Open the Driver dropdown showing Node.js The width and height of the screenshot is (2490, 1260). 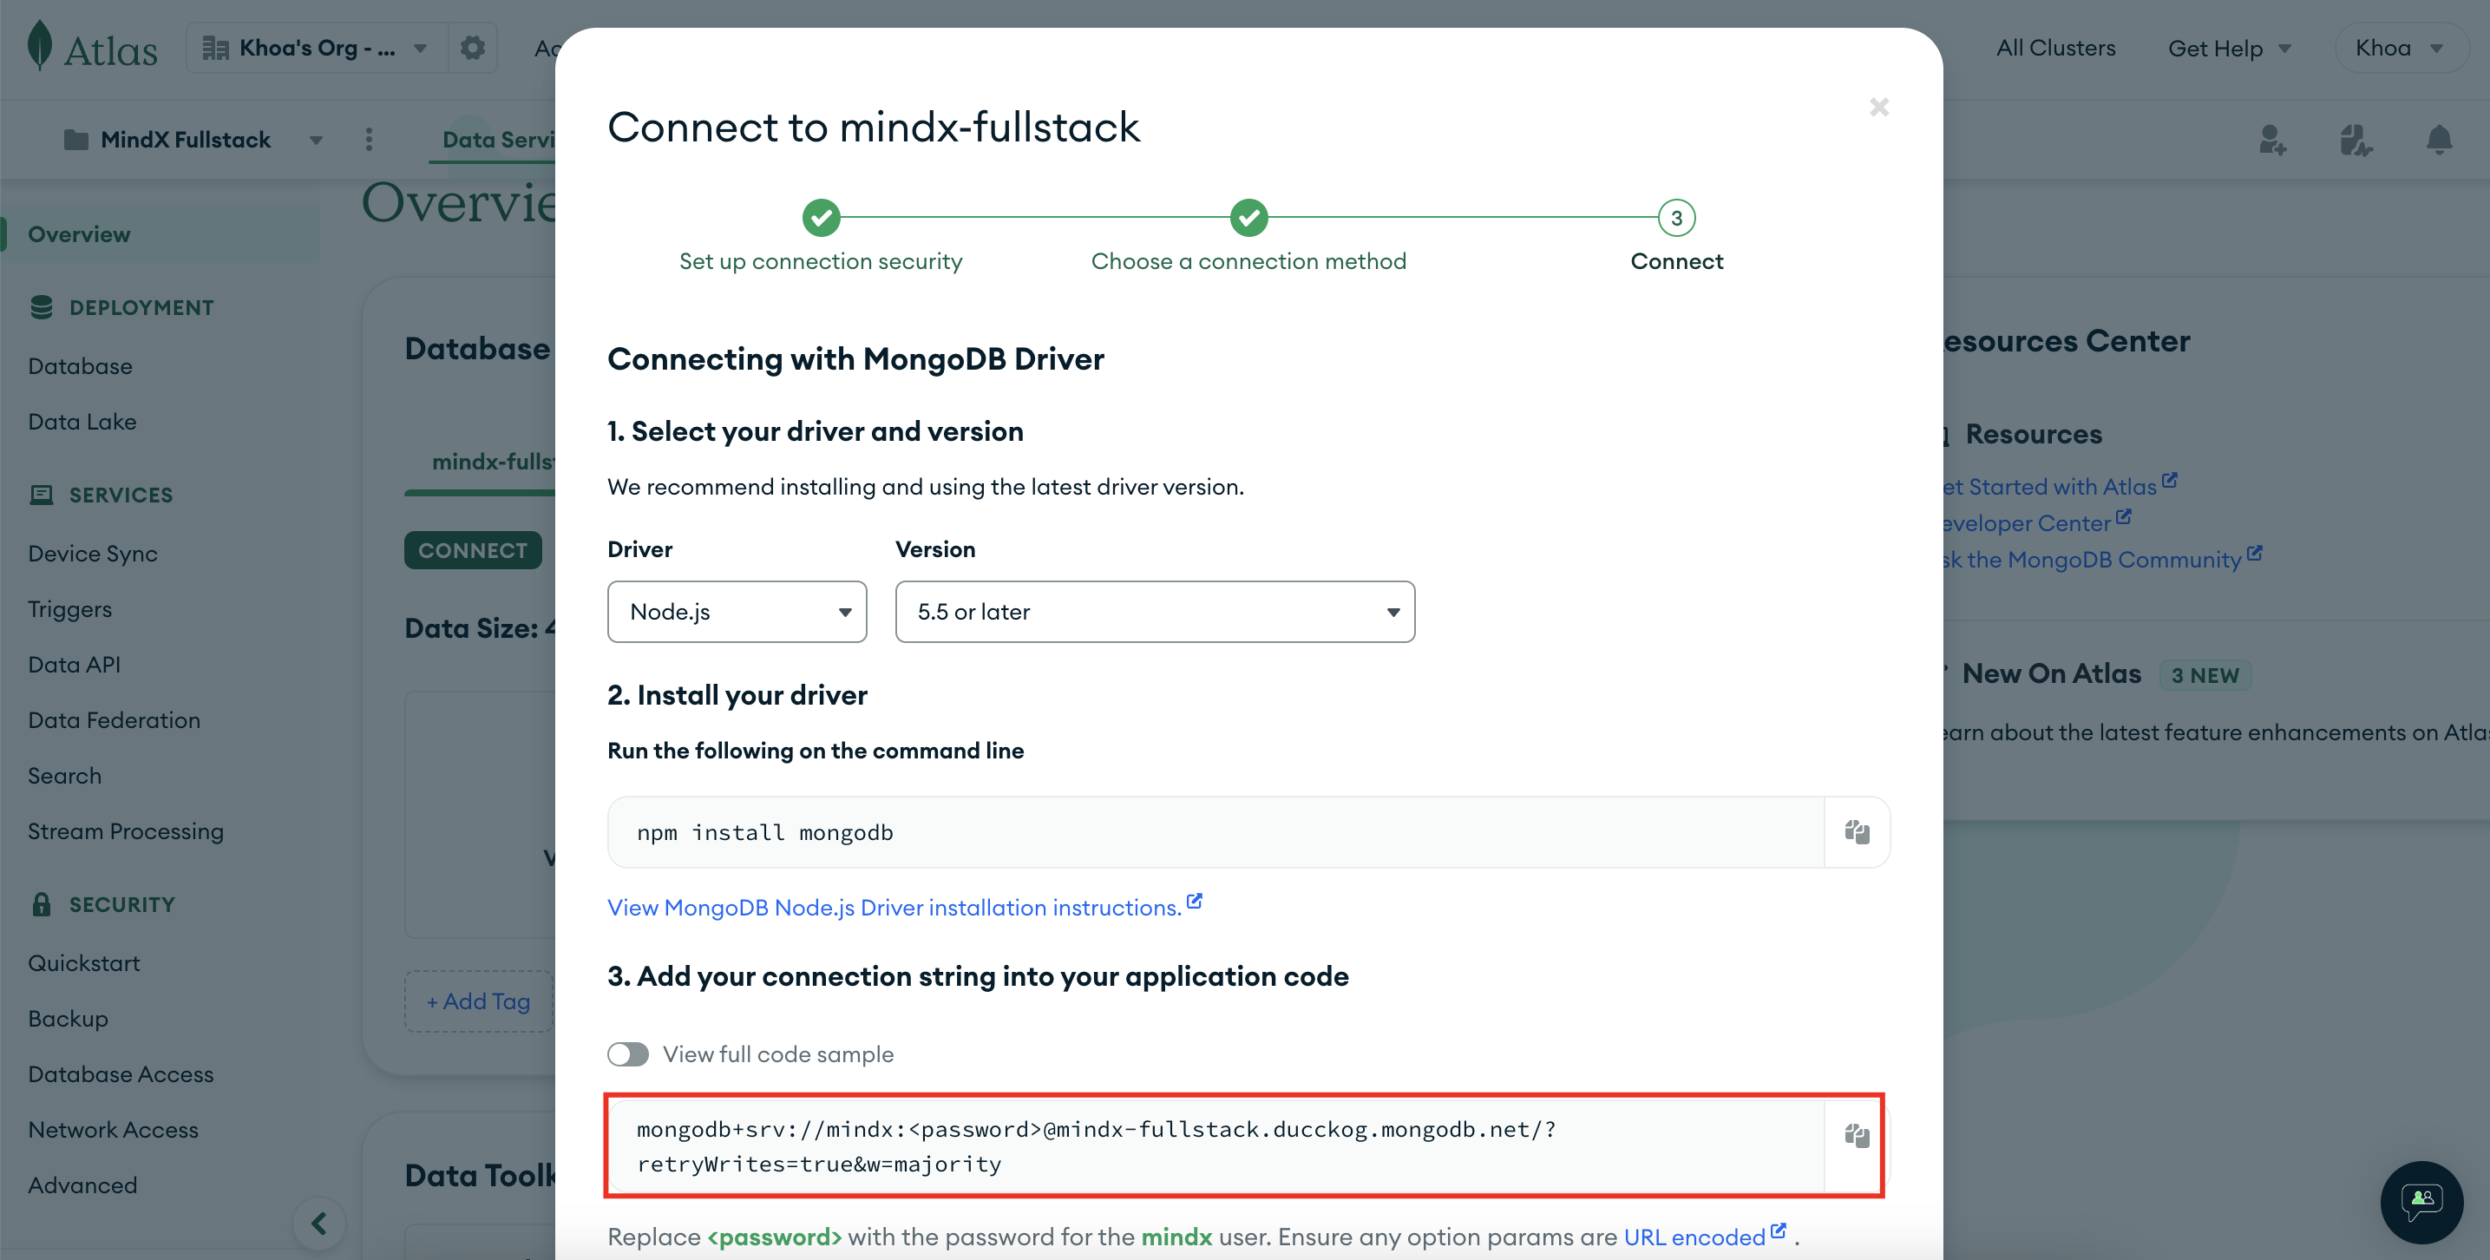pyautogui.click(x=737, y=611)
